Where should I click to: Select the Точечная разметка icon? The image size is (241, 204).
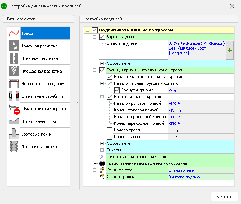pos(14,46)
